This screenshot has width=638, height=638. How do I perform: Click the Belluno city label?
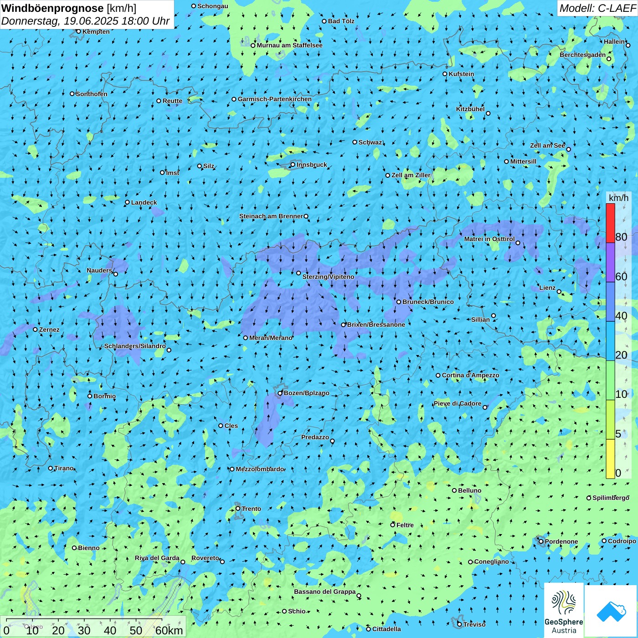pos(469,490)
